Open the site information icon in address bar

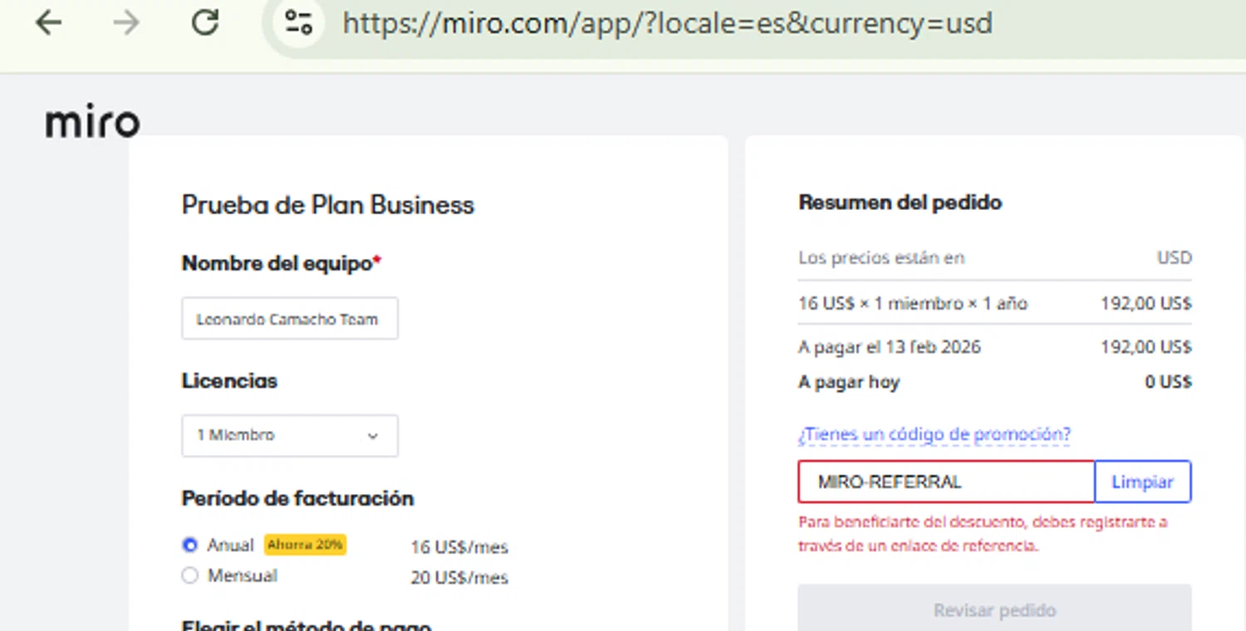point(298,22)
